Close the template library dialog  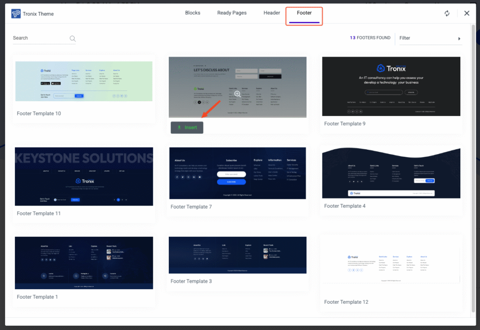[466, 13]
